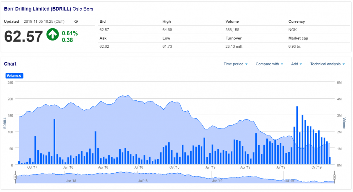Click the Jan '18 label in range navigator
The height and width of the screenshot is (192, 353).
[71, 181]
